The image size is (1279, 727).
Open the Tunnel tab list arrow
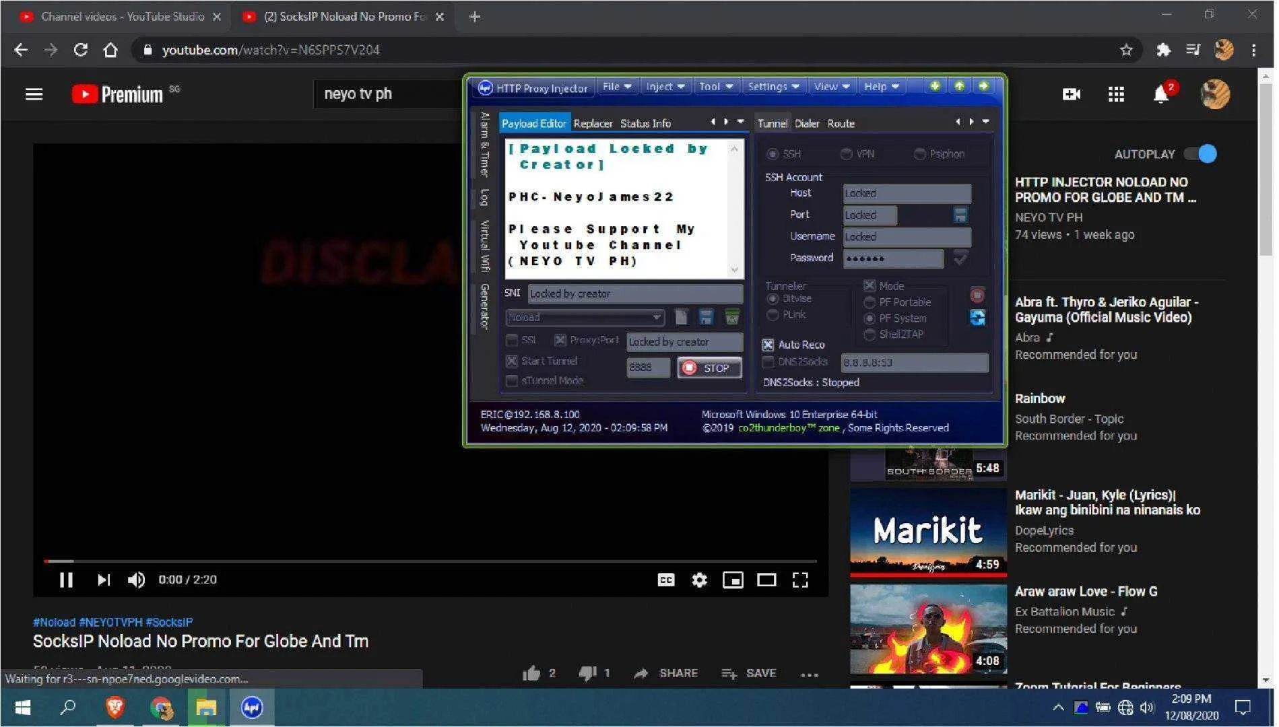coord(985,122)
